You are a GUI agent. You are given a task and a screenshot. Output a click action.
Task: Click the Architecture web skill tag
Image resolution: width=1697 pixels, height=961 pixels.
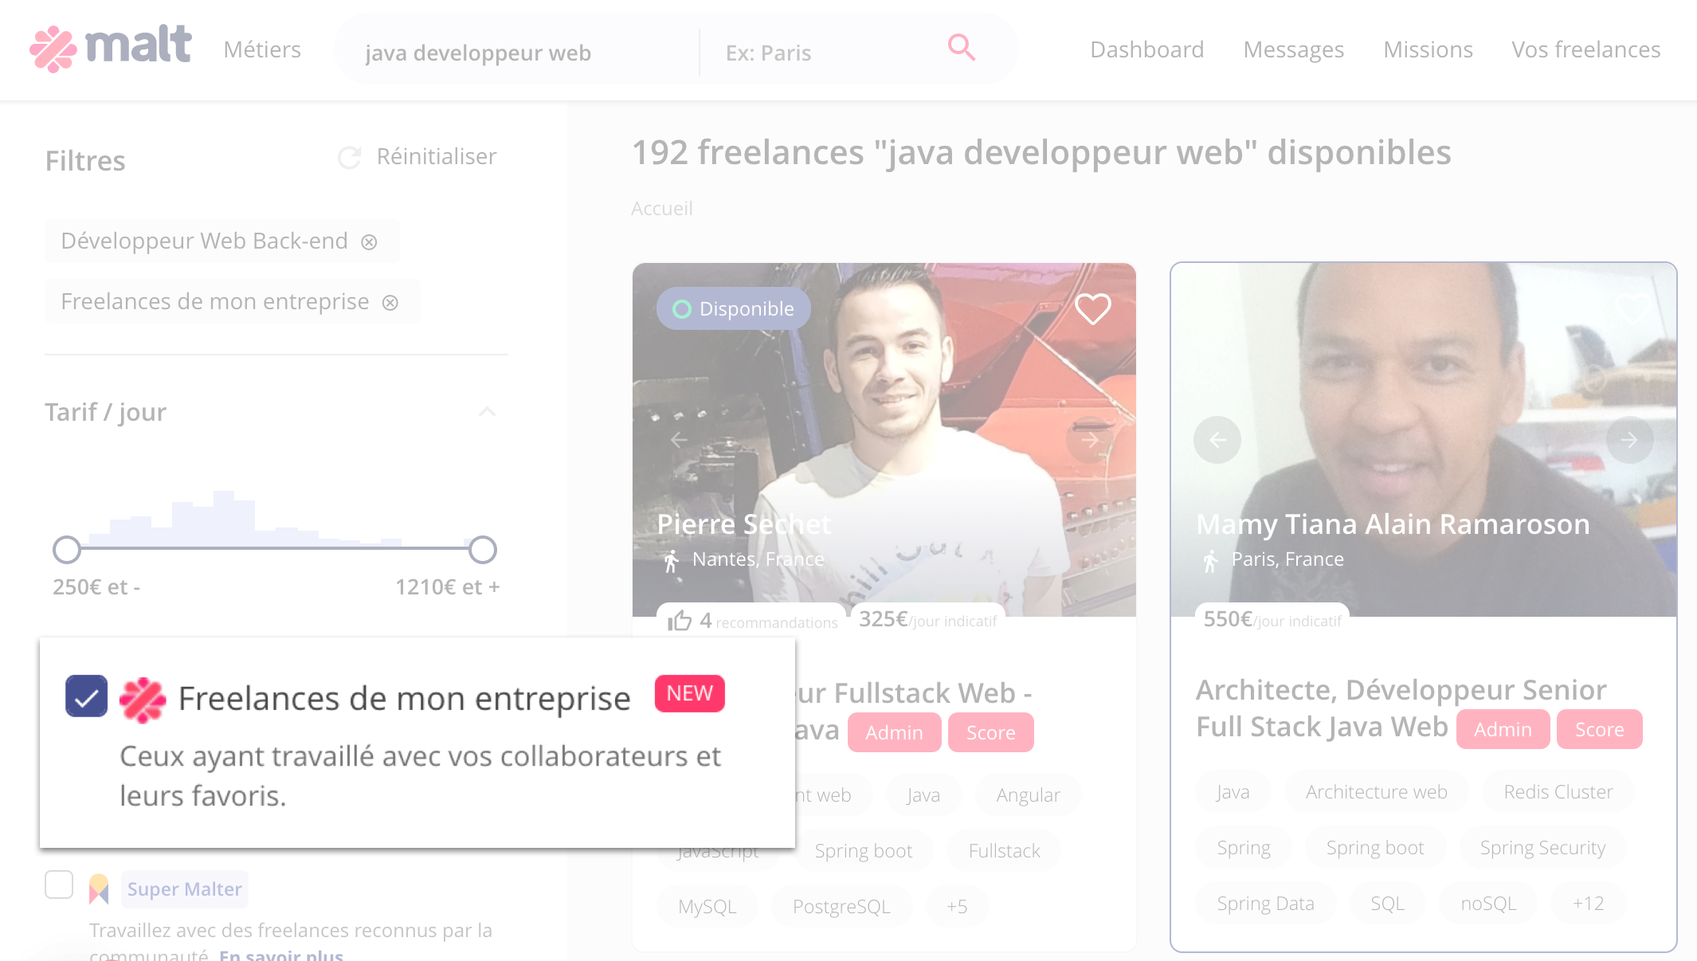[1376, 791]
